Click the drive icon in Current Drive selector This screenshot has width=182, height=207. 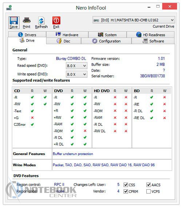coord(96,20)
